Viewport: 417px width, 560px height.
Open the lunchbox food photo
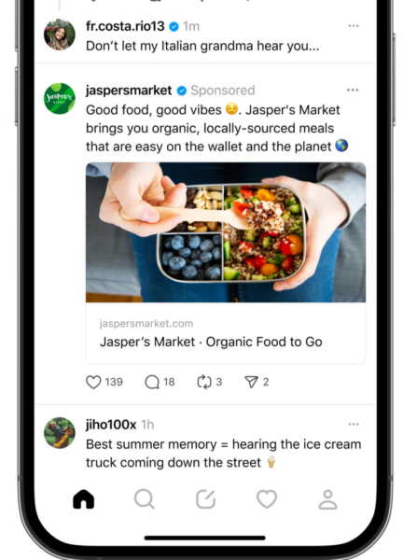[226, 232]
